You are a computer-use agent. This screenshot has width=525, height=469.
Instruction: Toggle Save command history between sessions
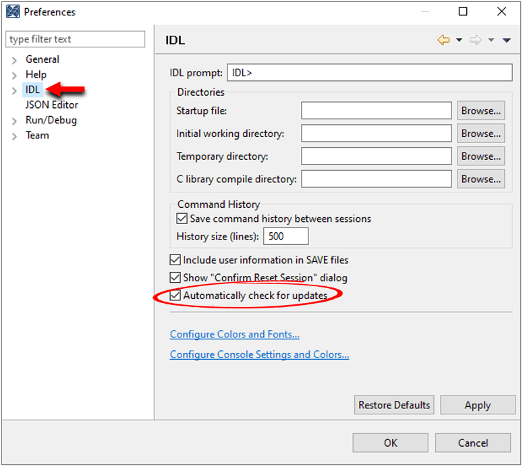coord(182,219)
